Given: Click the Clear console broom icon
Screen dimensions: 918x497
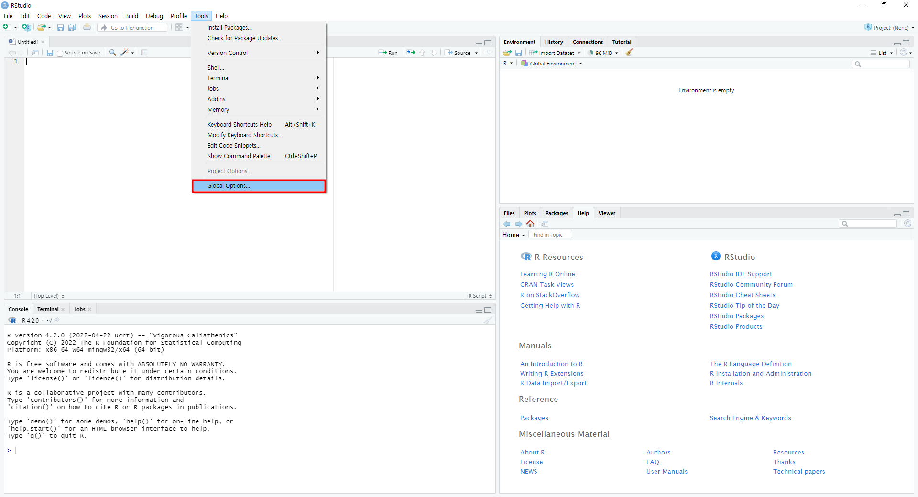Looking at the screenshot, I should (488, 320).
